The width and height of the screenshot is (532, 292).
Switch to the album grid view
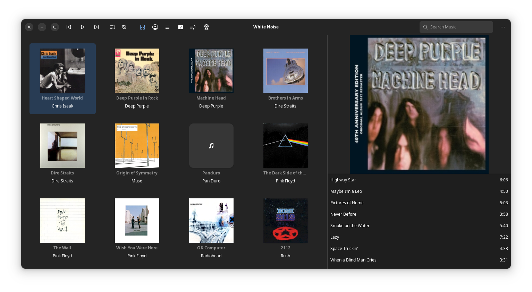pyautogui.click(x=142, y=27)
